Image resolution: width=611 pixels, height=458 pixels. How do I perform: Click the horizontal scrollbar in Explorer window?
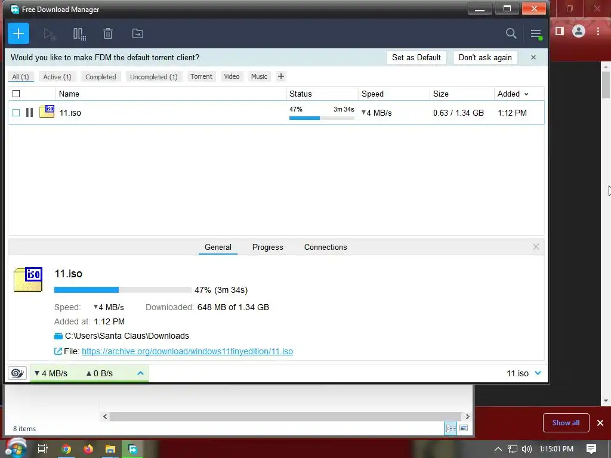click(x=285, y=416)
